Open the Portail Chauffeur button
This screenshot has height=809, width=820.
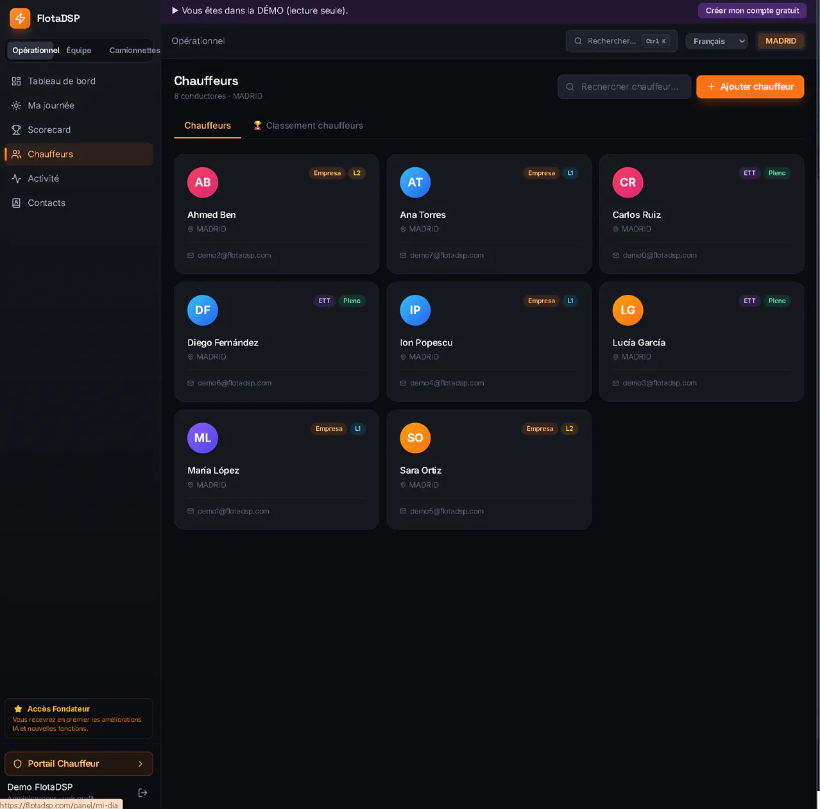pyautogui.click(x=79, y=764)
